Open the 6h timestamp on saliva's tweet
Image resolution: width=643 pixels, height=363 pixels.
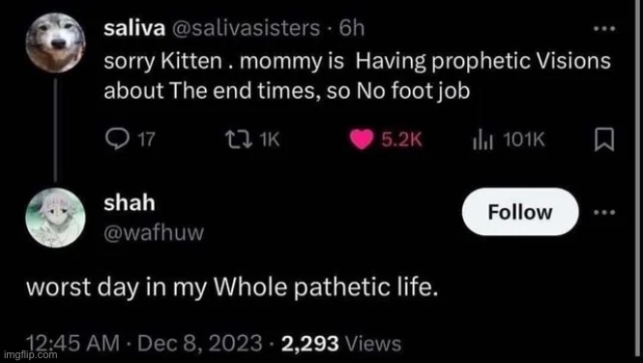tap(351, 28)
